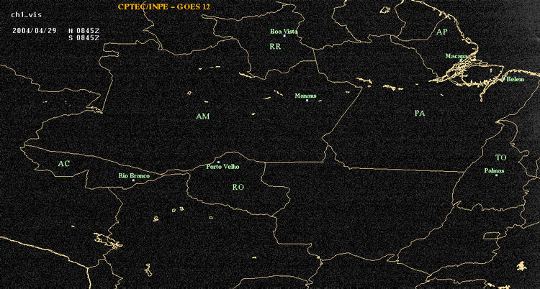Click the 2004/04/29 date stamp
The width and height of the screenshot is (540, 289).
coord(34,30)
